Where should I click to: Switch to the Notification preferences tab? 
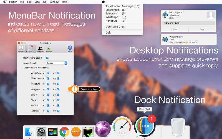click(31, 49)
